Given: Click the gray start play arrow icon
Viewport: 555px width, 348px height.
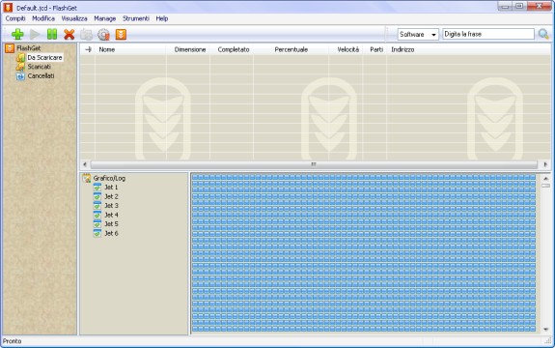Looking at the screenshot, I should click(35, 35).
